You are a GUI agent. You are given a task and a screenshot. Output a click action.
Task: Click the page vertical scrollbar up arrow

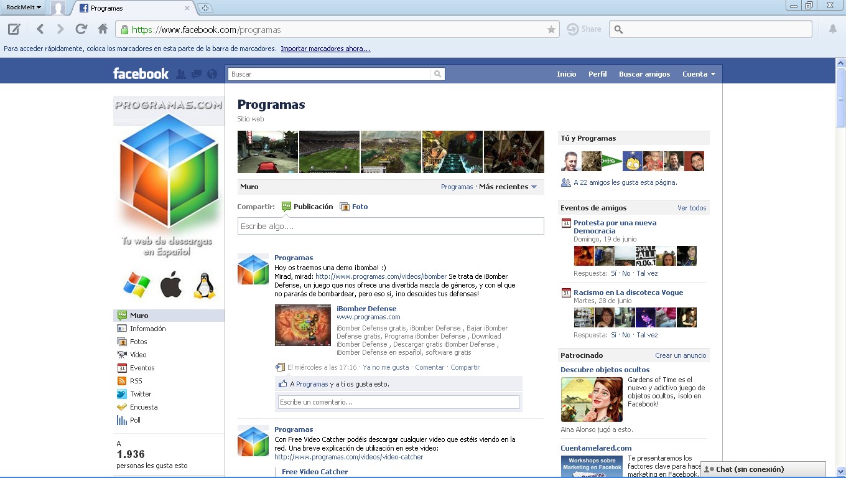pos(840,63)
